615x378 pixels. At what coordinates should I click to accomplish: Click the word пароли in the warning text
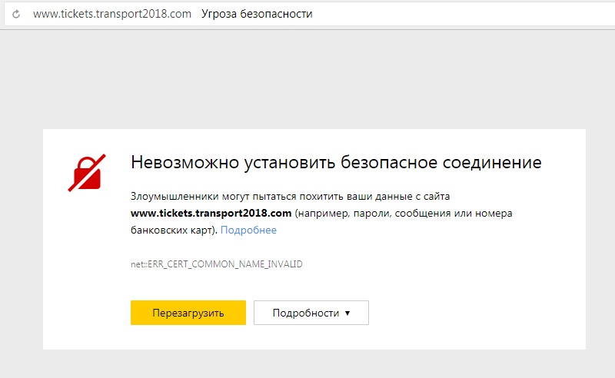pyautogui.click(x=367, y=213)
